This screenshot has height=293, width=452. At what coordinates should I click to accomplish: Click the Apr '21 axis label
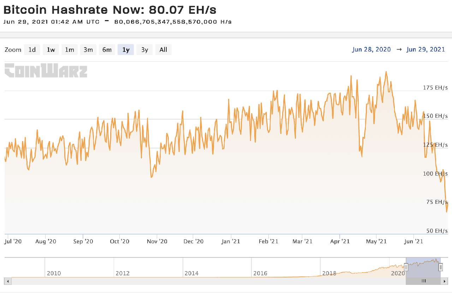[340, 242]
